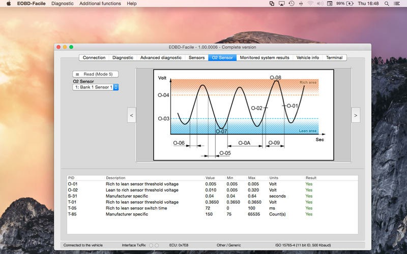
Task: Switch to the Vehicle info tab
Action: click(x=307, y=57)
